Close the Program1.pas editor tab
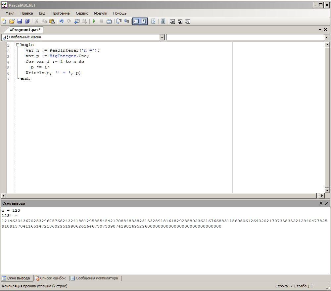This screenshot has width=331, height=291. [x=325, y=29]
